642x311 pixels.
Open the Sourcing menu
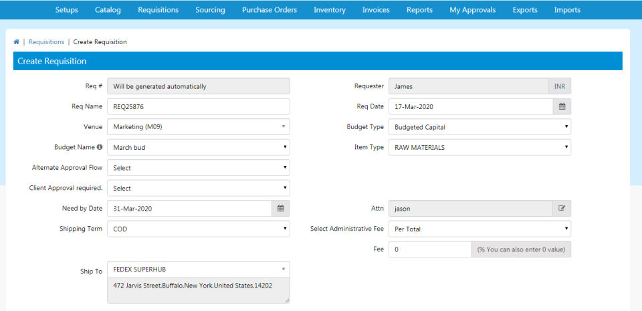(x=210, y=10)
